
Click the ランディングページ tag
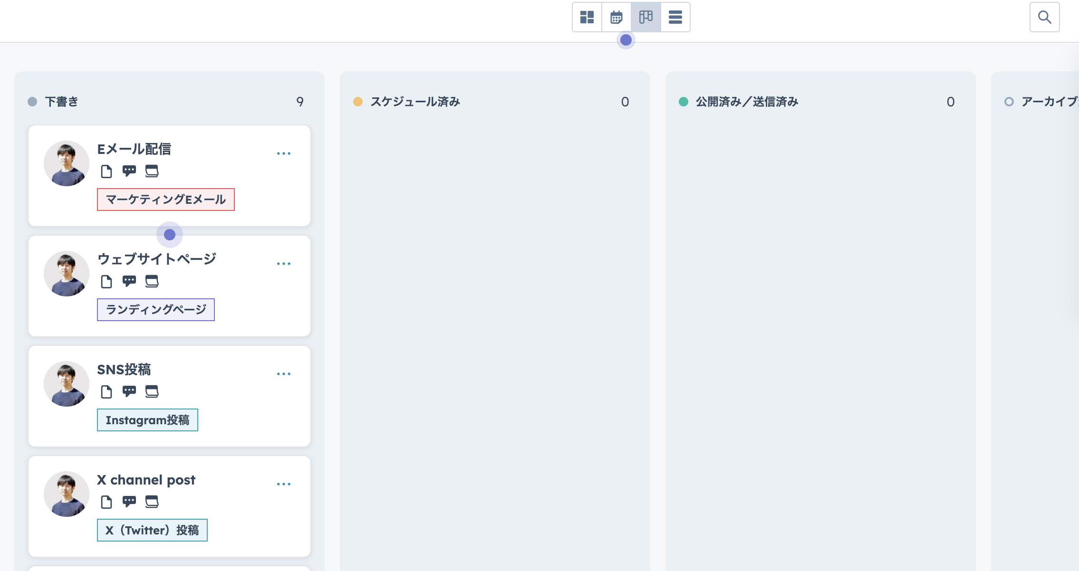point(156,310)
